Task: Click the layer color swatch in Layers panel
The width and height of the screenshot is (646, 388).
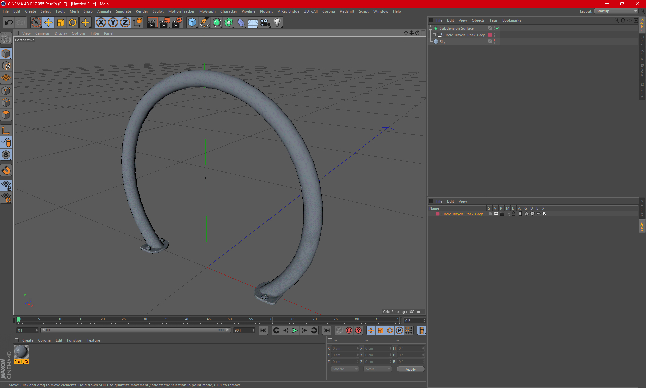Action: (438, 214)
